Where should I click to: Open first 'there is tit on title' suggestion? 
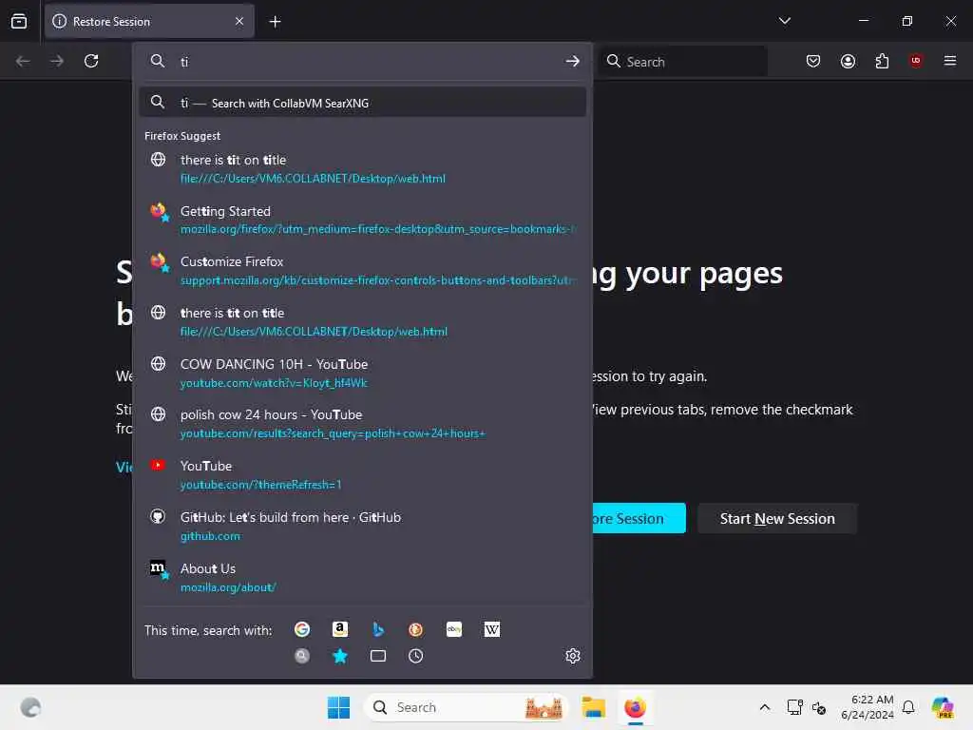tap(362, 169)
